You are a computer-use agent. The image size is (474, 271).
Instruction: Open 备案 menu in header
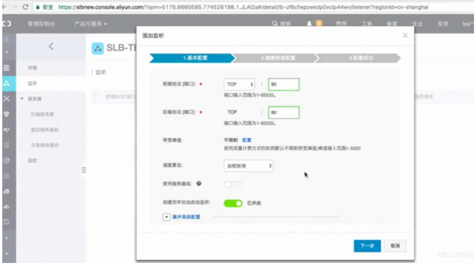click(x=392, y=24)
